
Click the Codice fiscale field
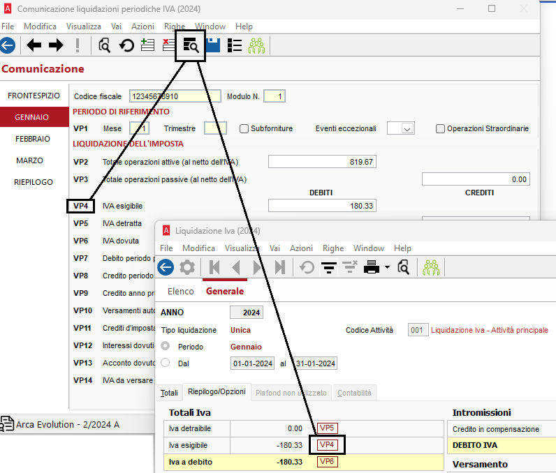click(x=175, y=96)
